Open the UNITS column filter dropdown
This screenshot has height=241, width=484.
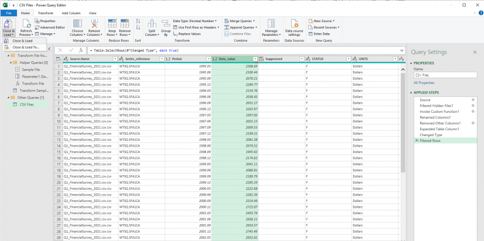click(x=395, y=59)
